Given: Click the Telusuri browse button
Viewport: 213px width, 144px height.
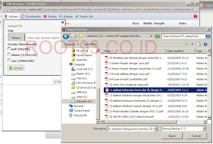Looking at the screenshot, I should (x=17, y=38).
